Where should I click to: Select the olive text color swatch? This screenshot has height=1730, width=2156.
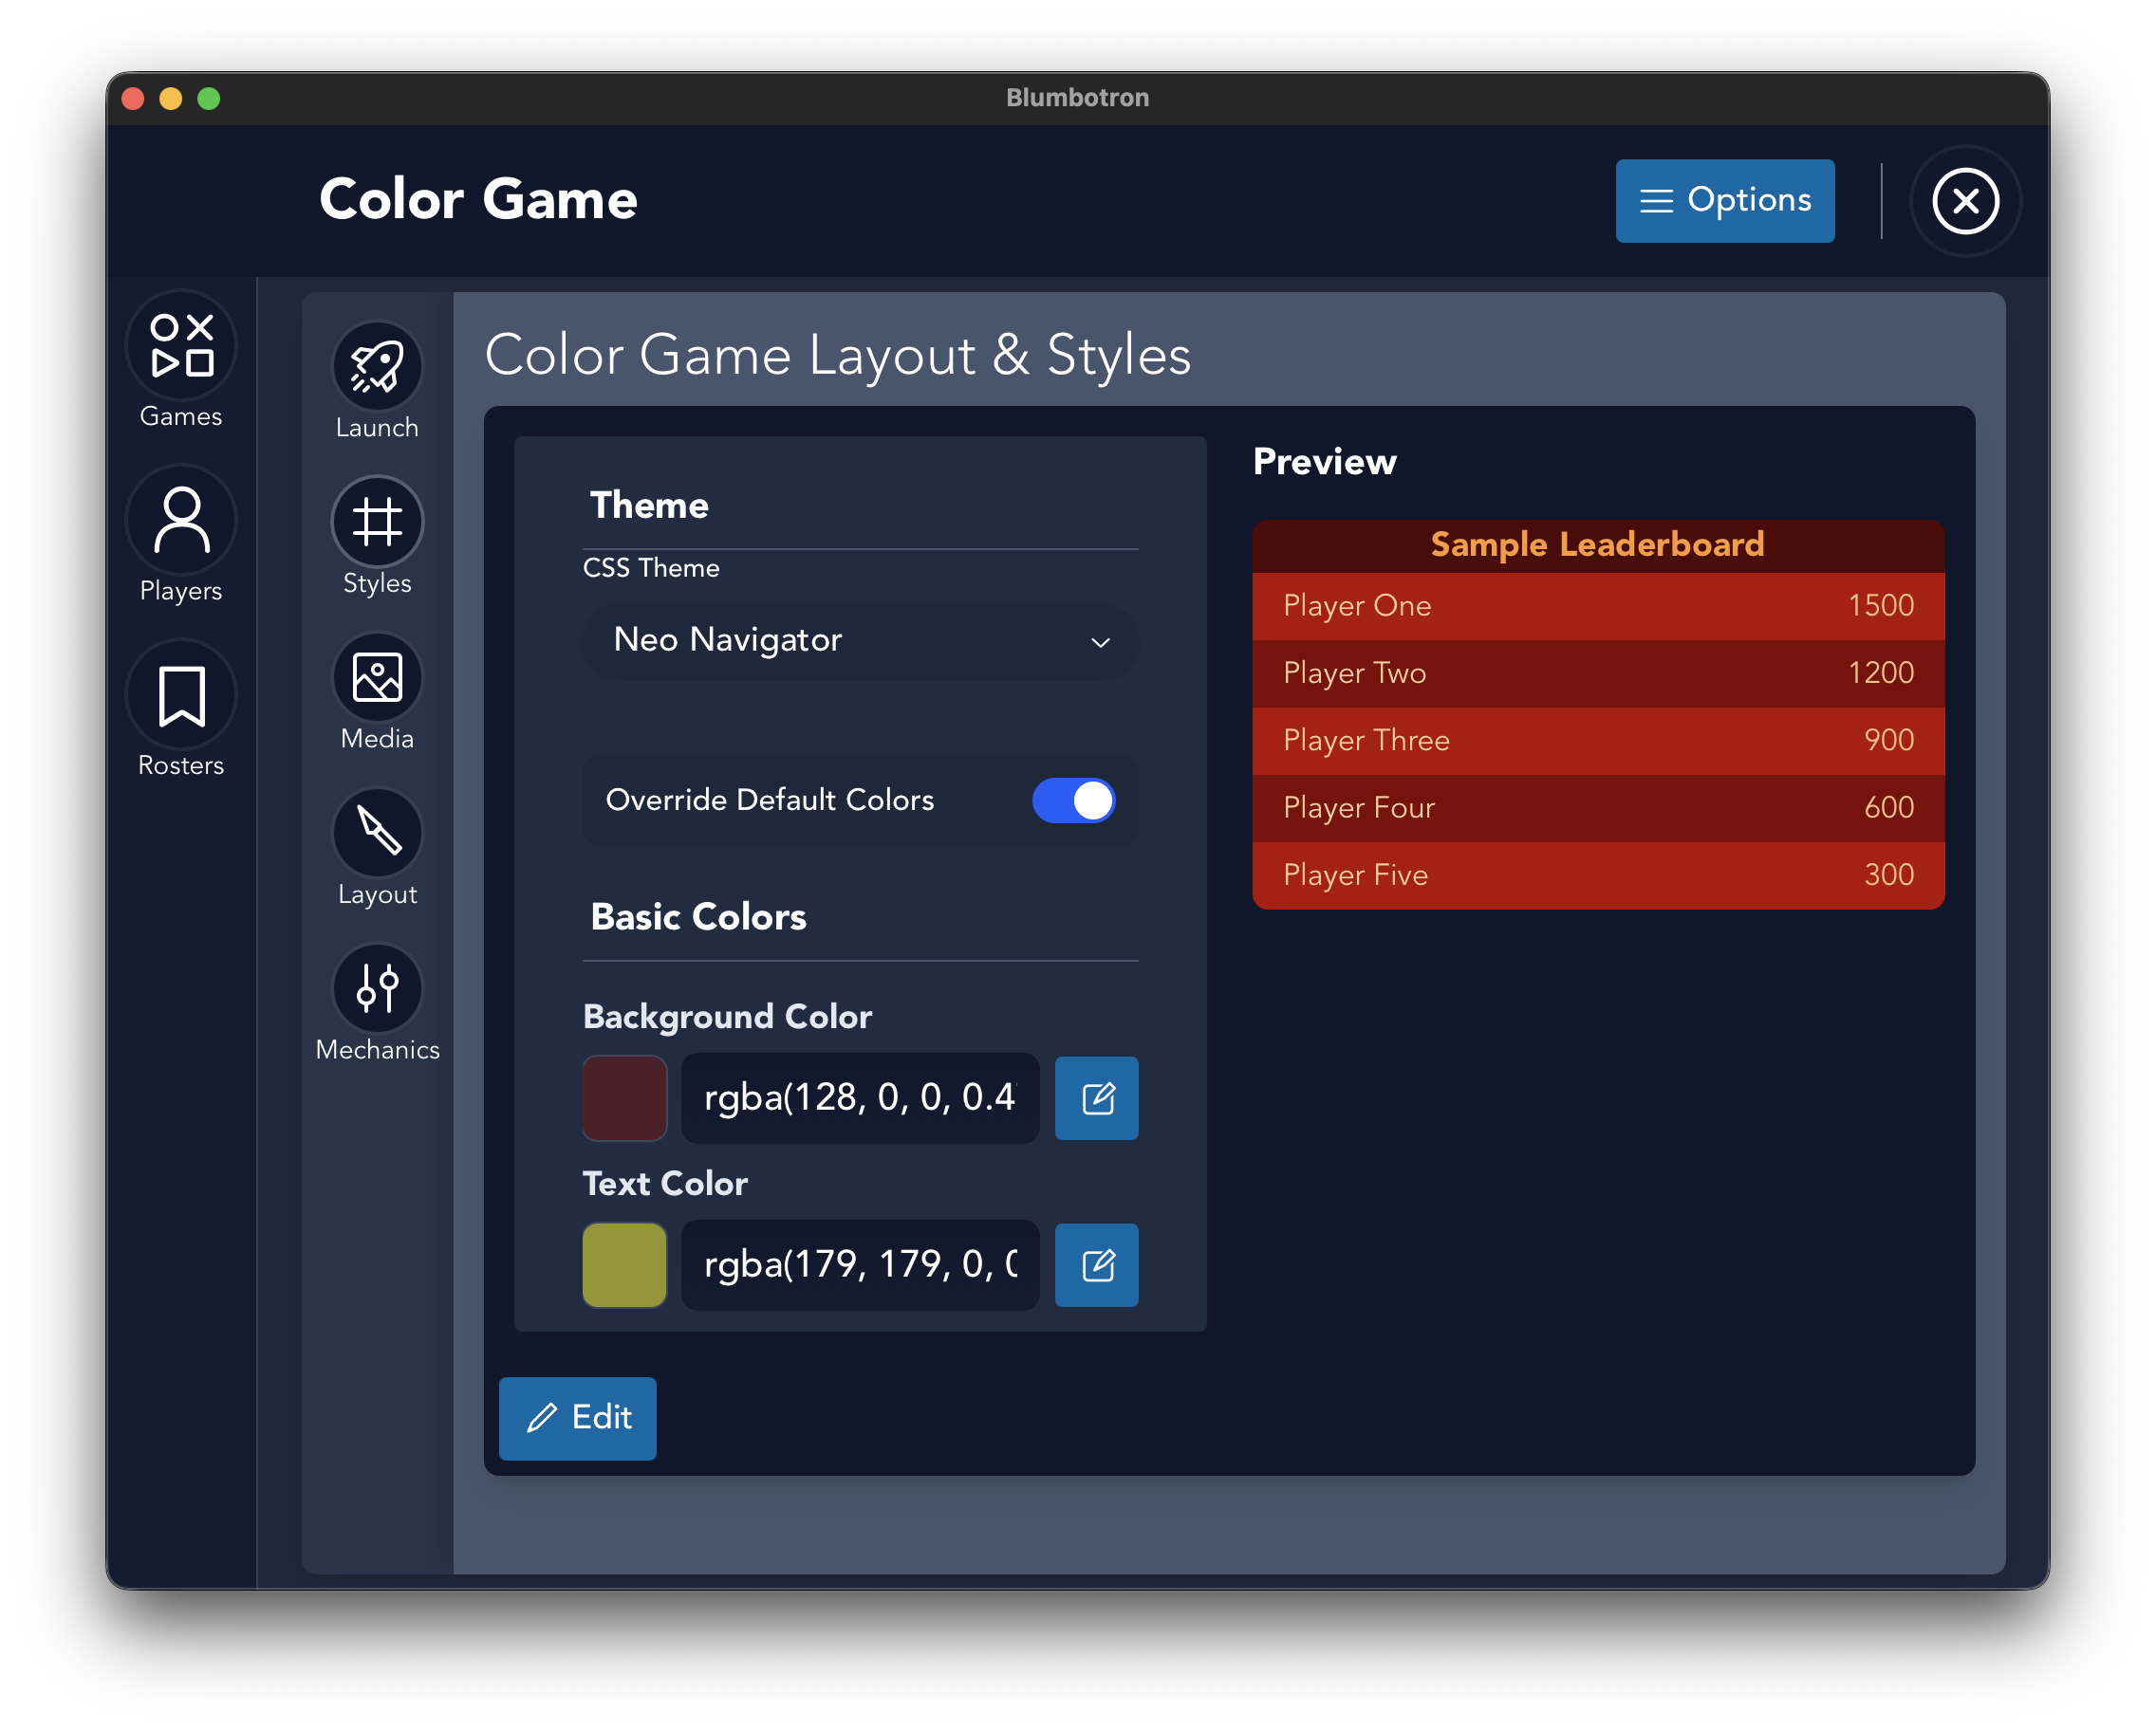coord(624,1265)
